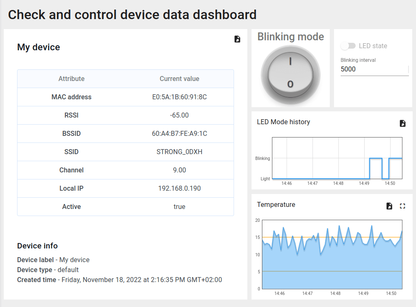Screen dimensions: 416x307
Task: Click the Temperature widget title
Action: point(276,204)
